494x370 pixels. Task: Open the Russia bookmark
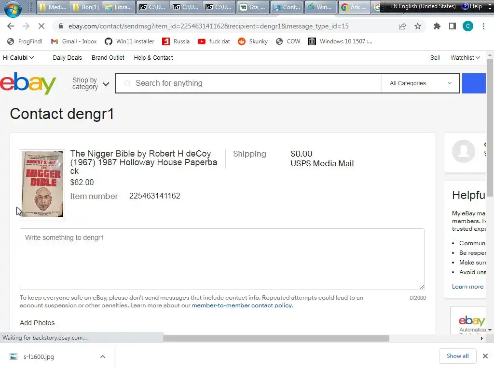pos(176,41)
